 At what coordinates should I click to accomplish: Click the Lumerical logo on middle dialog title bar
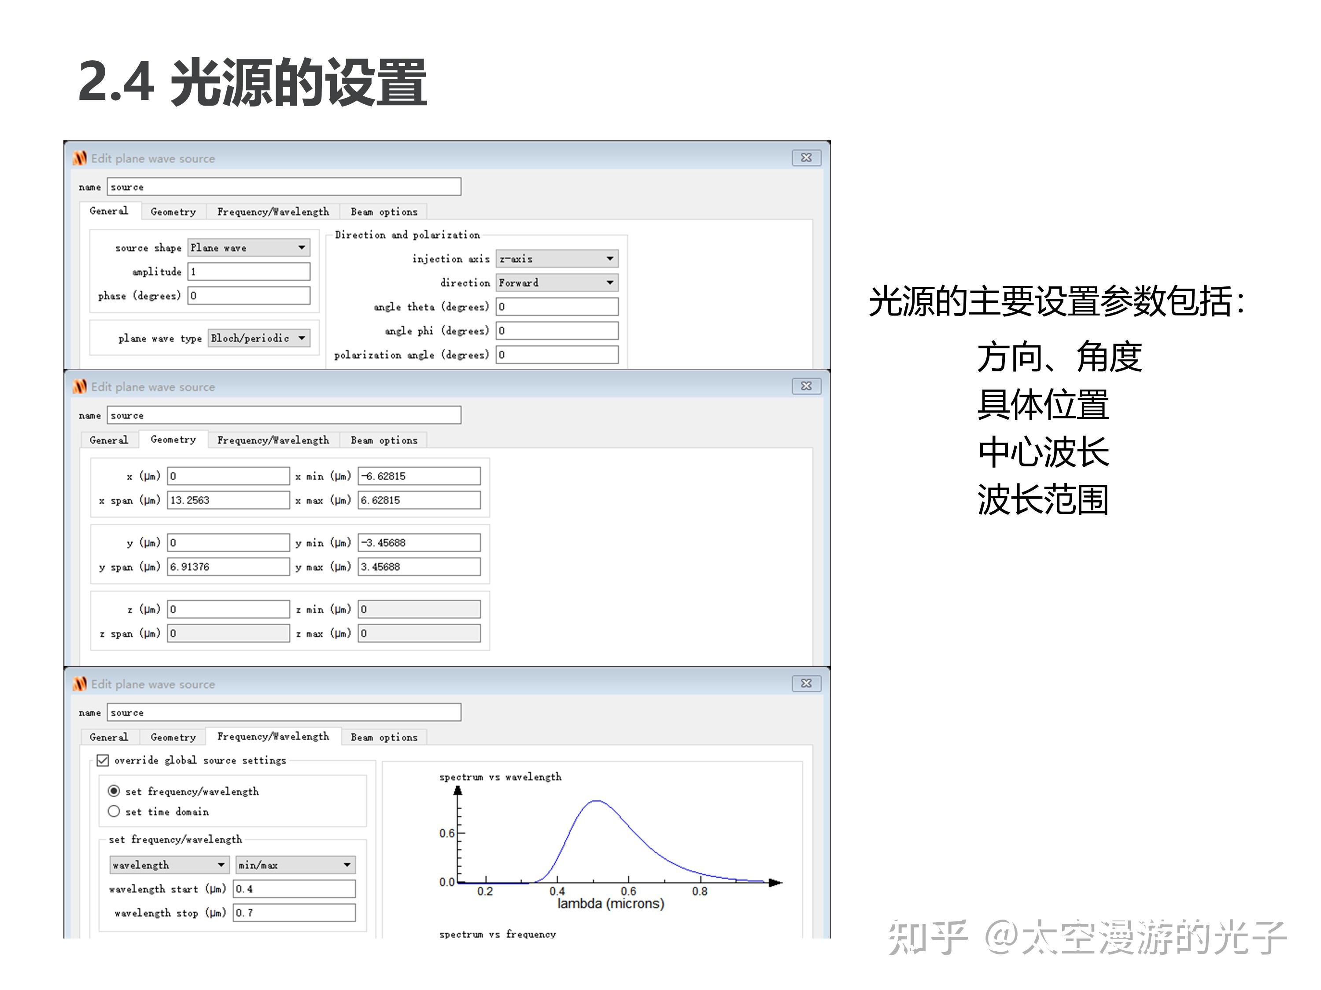pos(81,387)
